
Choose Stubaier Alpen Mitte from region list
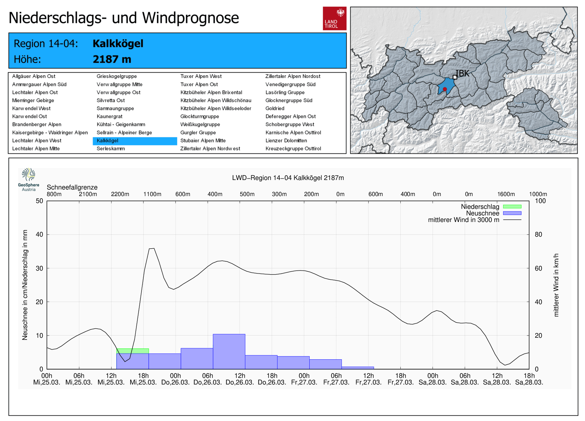pyautogui.click(x=203, y=141)
